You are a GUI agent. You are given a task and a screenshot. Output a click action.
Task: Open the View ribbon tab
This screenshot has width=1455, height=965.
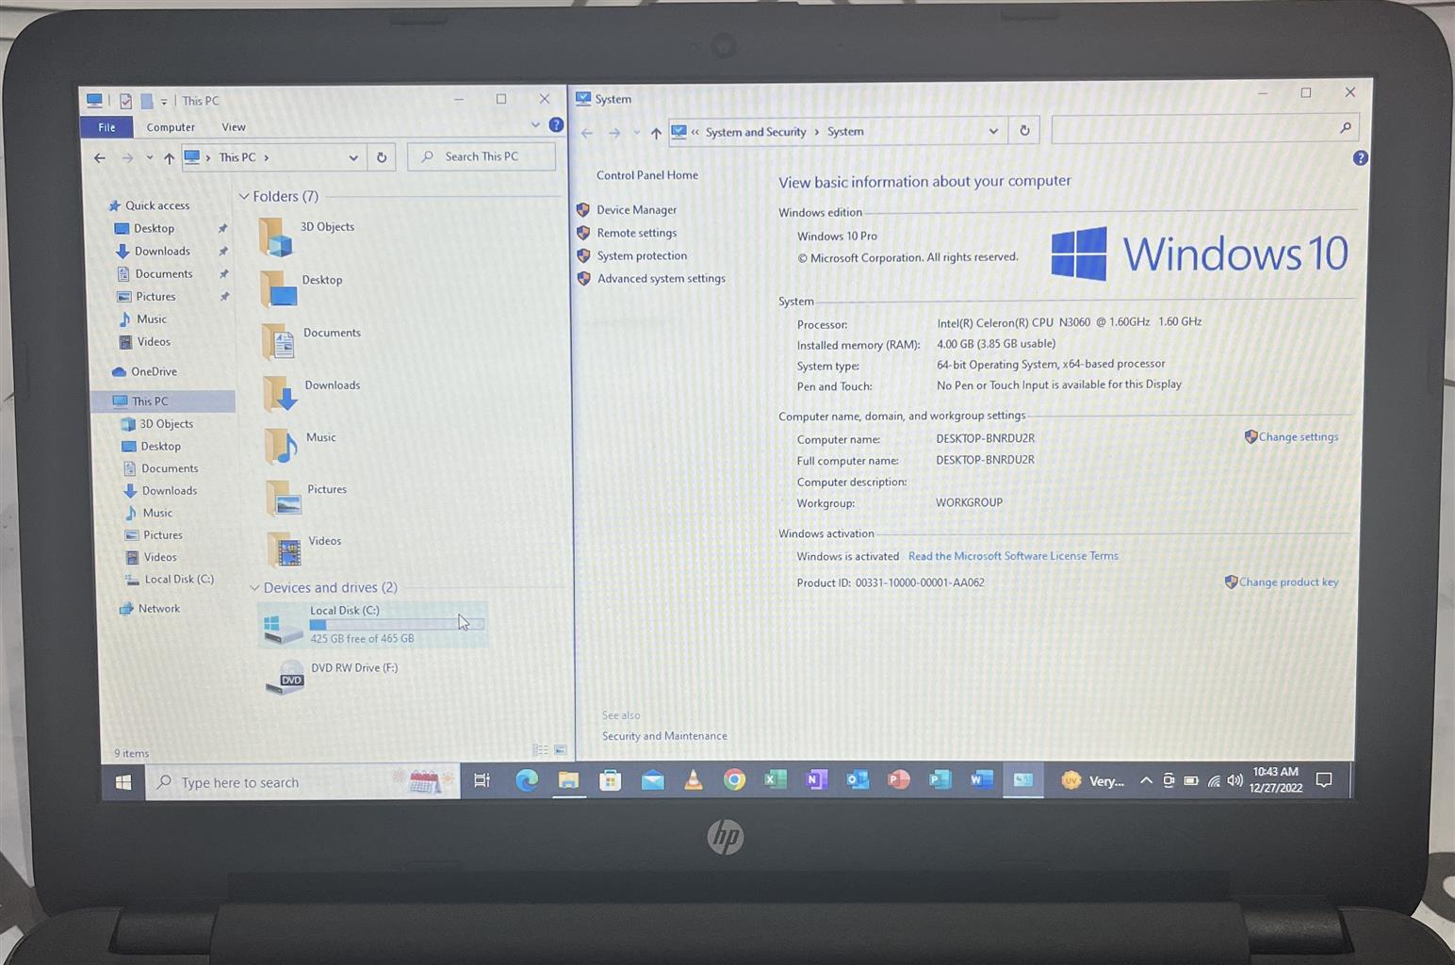click(x=234, y=127)
